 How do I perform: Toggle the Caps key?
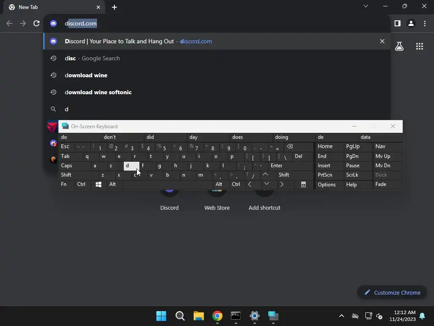pos(75,166)
